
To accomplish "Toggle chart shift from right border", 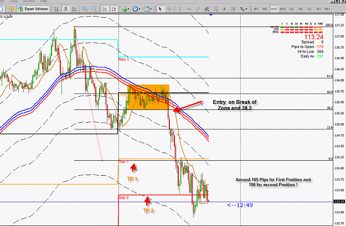I will pyautogui.click(x=114, y=9).
